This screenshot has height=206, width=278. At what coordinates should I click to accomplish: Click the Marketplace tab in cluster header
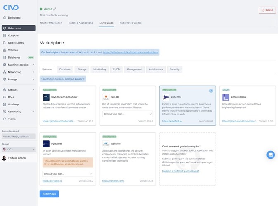pyautogui.click(x=107, y=23)
